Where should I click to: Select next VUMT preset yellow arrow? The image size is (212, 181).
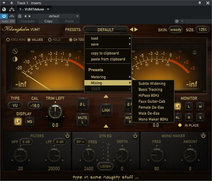point(136,29)
